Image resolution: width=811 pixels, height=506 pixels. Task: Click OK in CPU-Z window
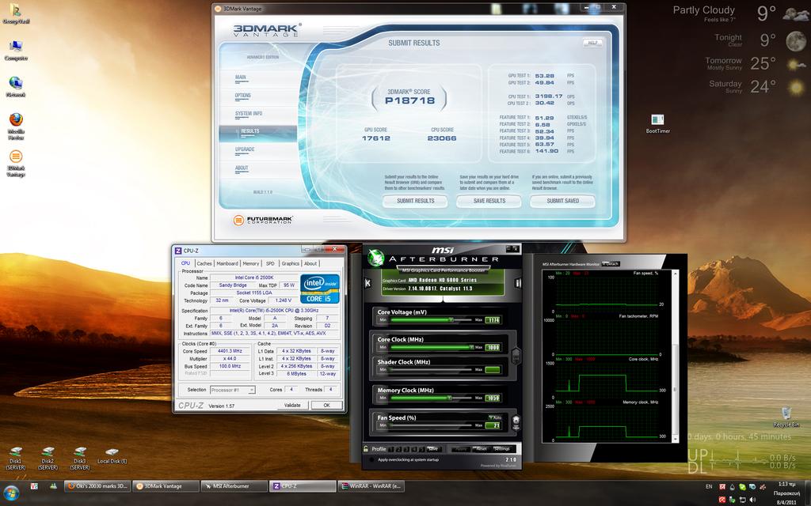coord(326,406)
